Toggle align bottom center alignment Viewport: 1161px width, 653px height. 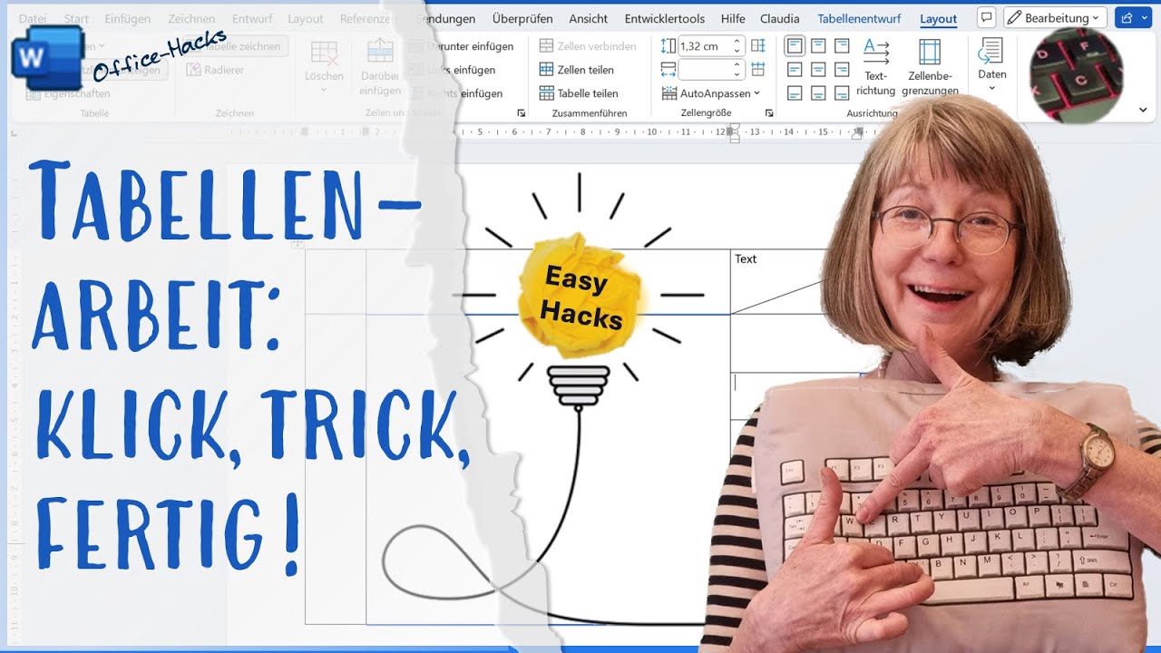(x=818, y=93)
